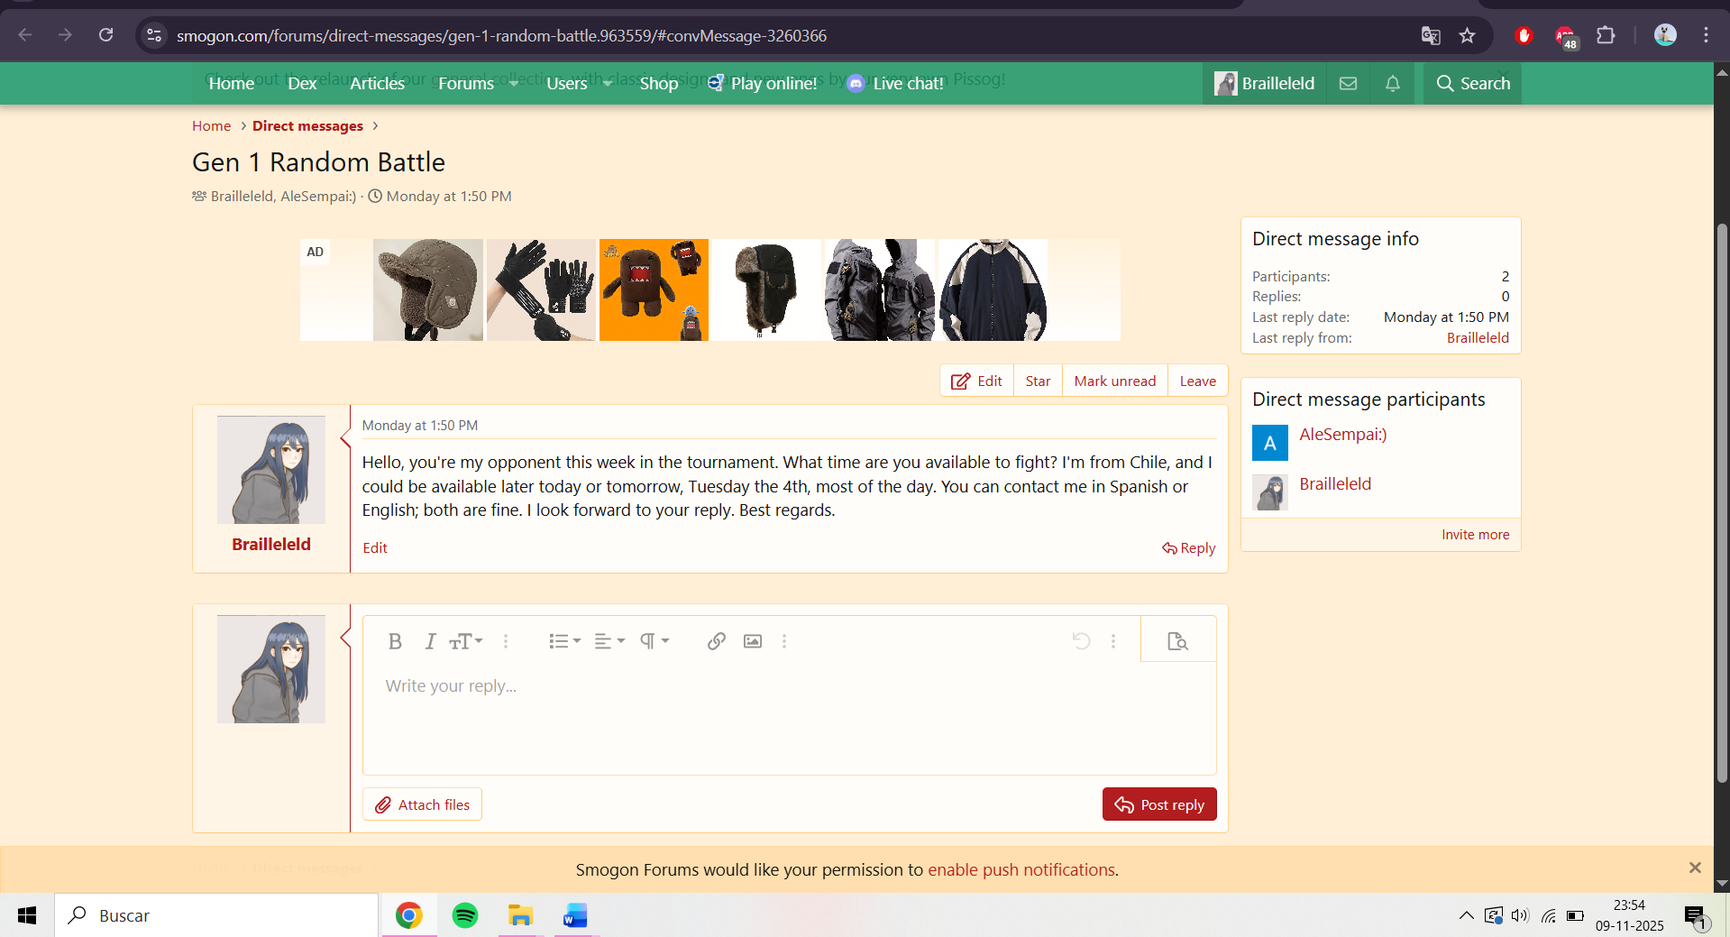1730x937 pixels.
Task: Open the direct messages envelope icon
Action: click(x=1348, y=83)
